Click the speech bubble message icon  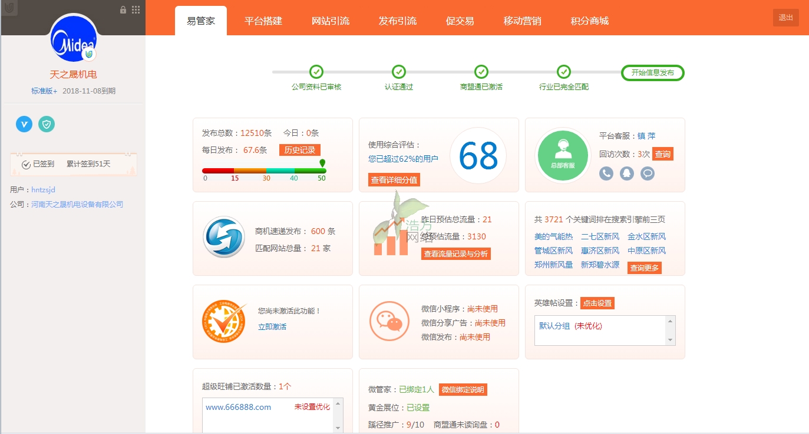pos(647,173)
